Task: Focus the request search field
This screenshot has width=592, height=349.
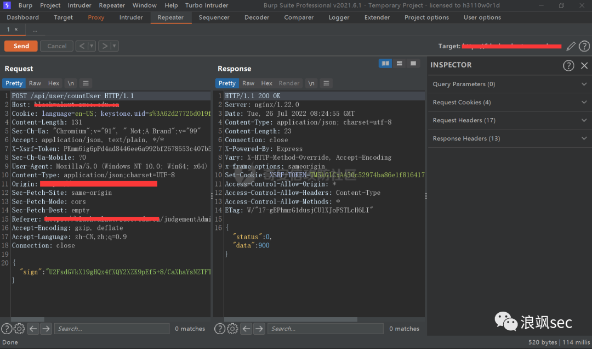Action: pos(112,329)
